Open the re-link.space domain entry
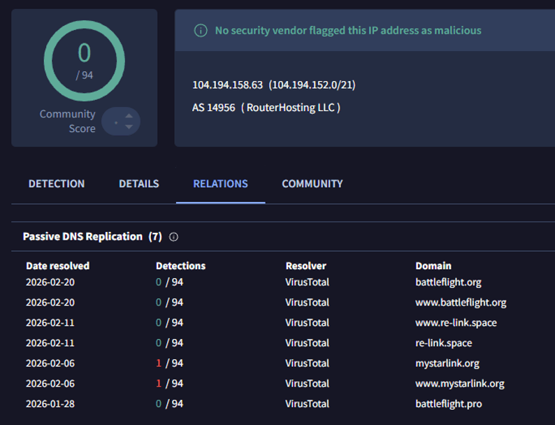 (443, 343)
